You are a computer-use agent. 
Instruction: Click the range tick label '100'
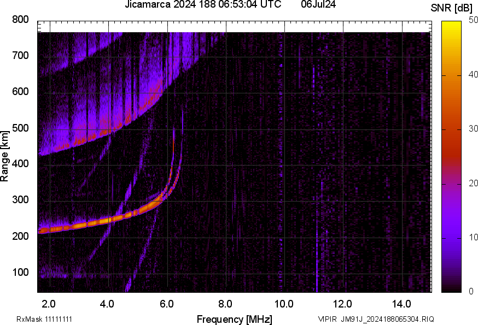(x=20, y=272)
